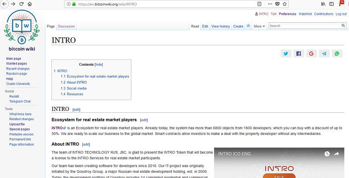Toggle reader view icon in address bar
Image resolution: width=349 pixels, height=178 pixels.
[259, 4]
